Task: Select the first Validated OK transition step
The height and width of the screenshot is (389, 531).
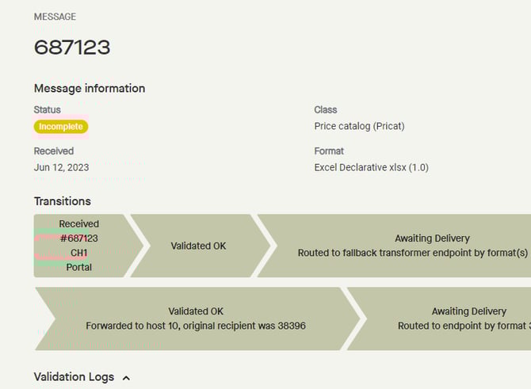Action: (x=198, y=246)
